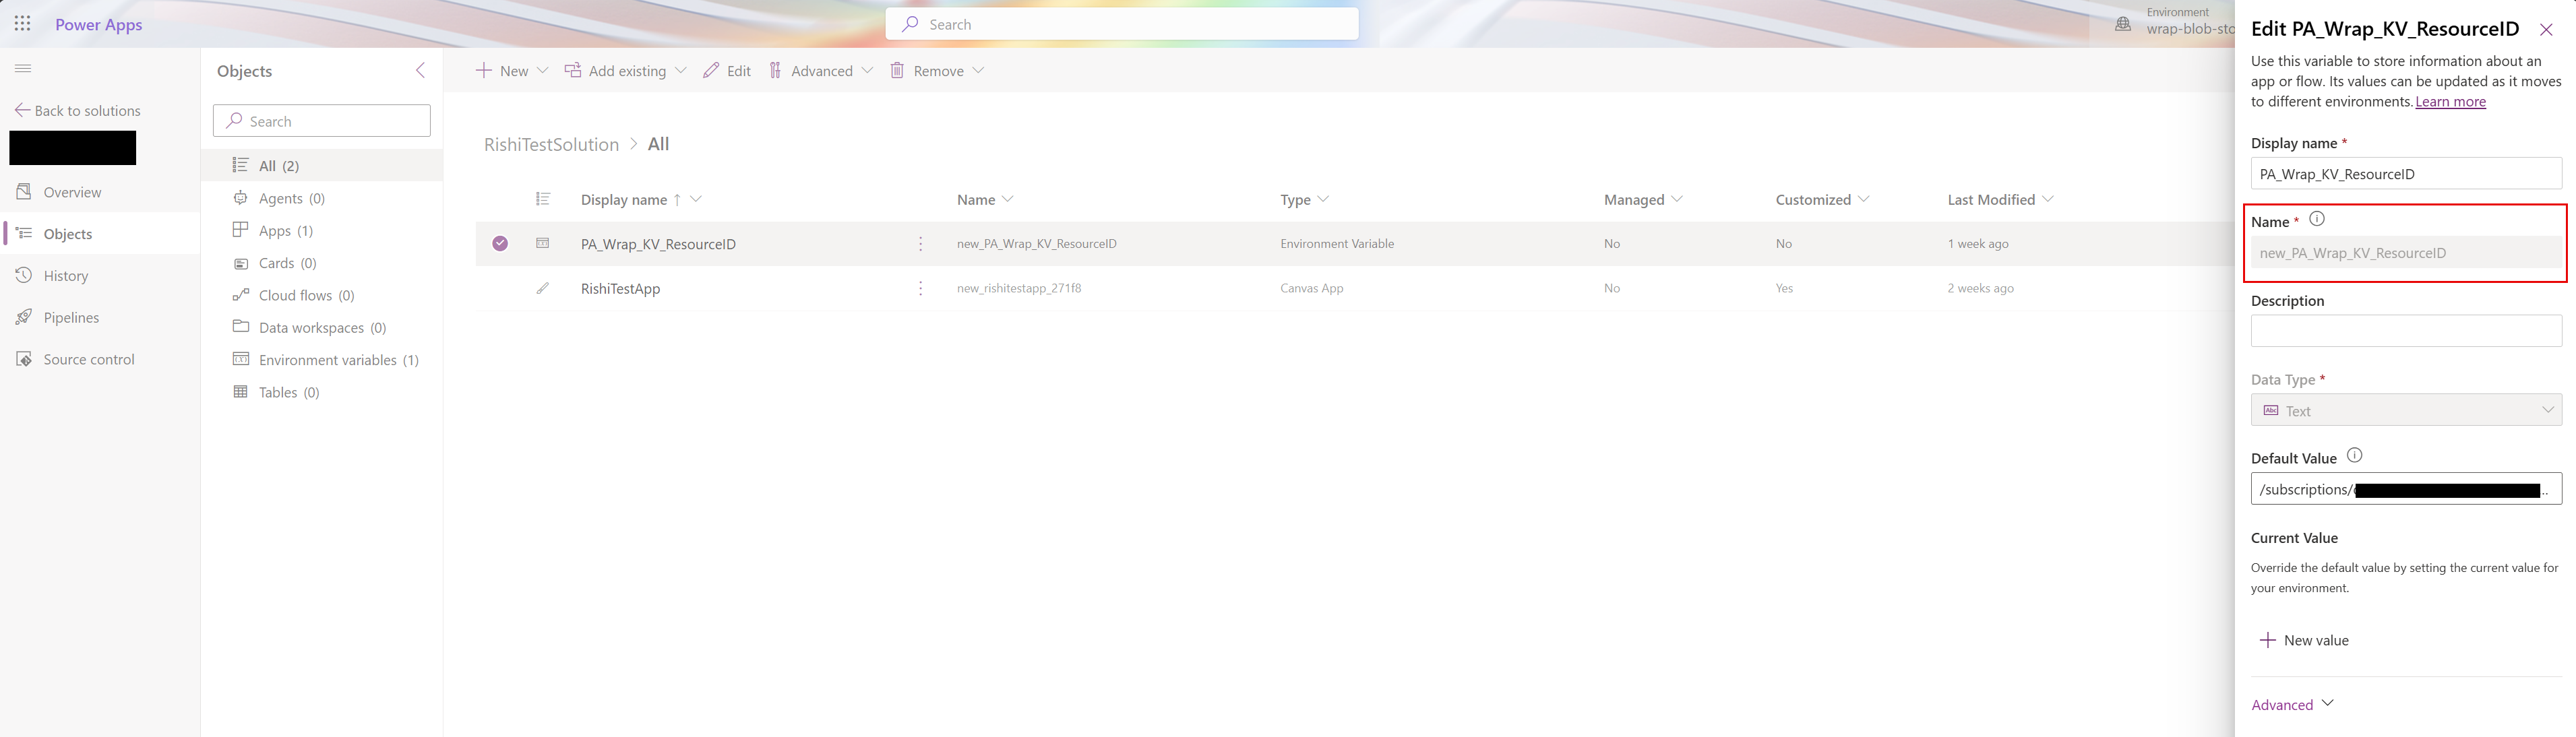The height and width of the screenshot is (737, 2576).
Task: Open the Overview page
Action: tap(72, 192)
